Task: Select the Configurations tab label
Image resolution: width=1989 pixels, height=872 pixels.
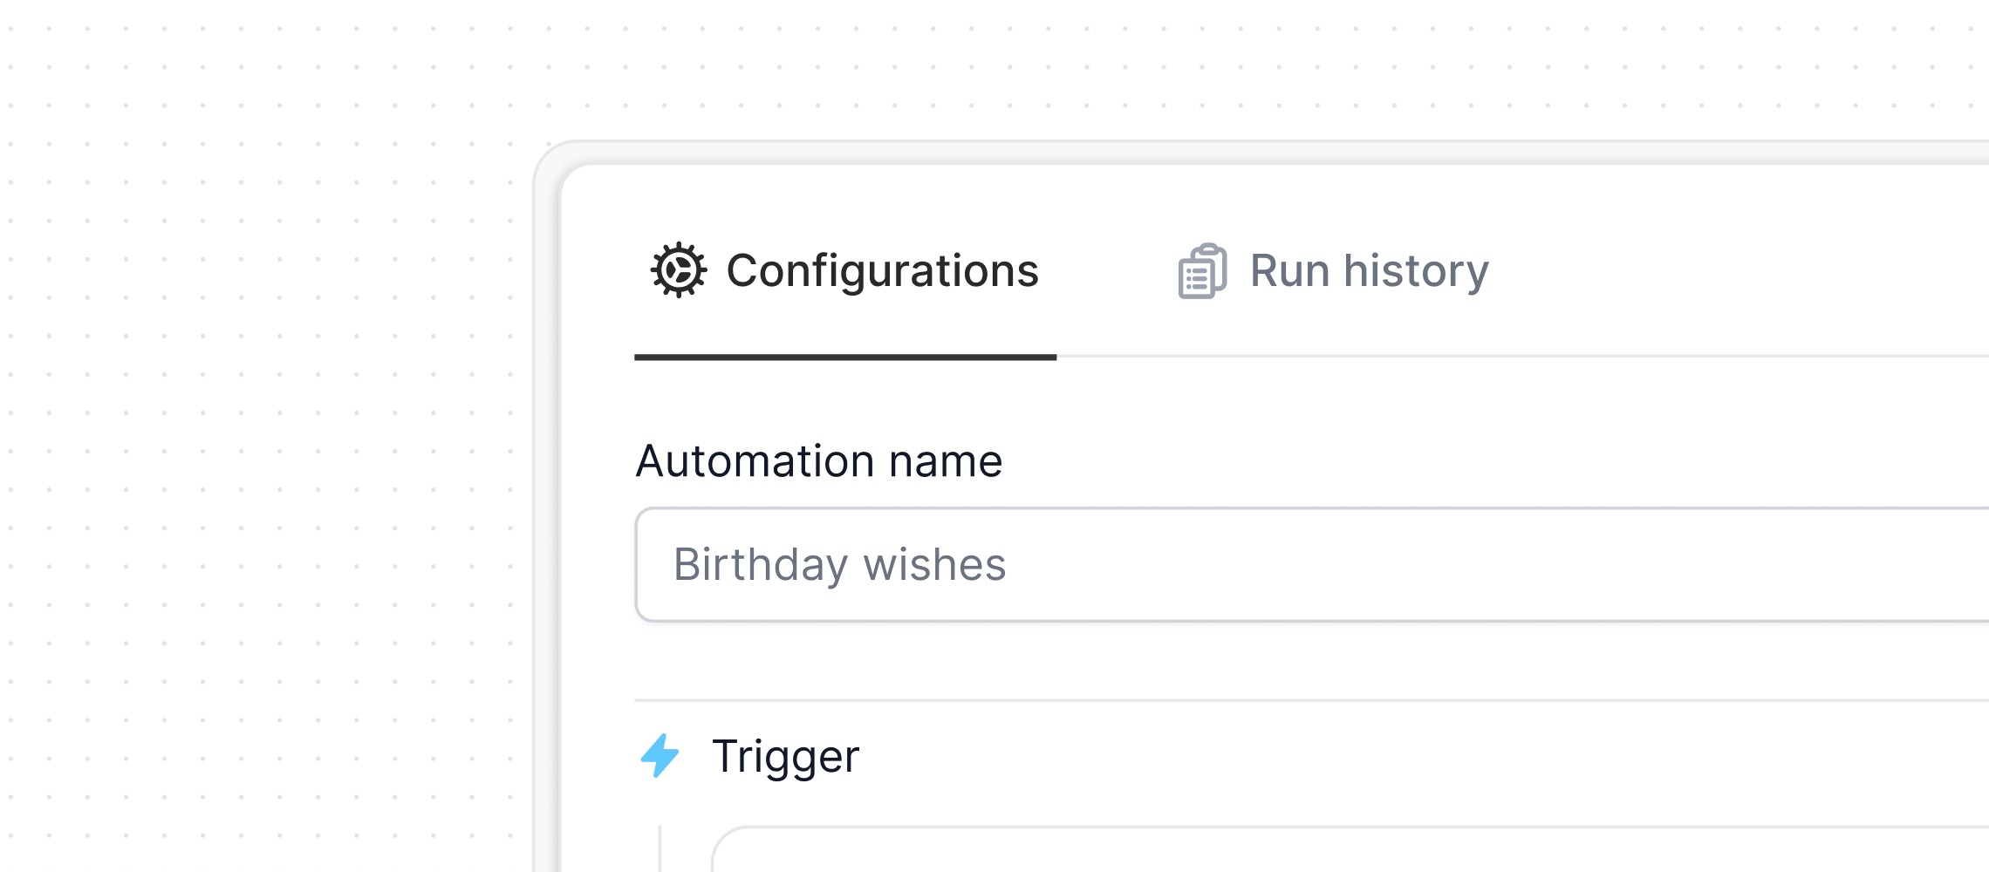Action: (x=882, y=270)
